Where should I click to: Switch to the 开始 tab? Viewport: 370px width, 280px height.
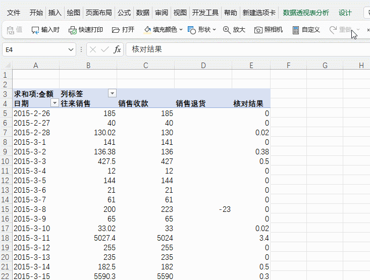point(36,13)
